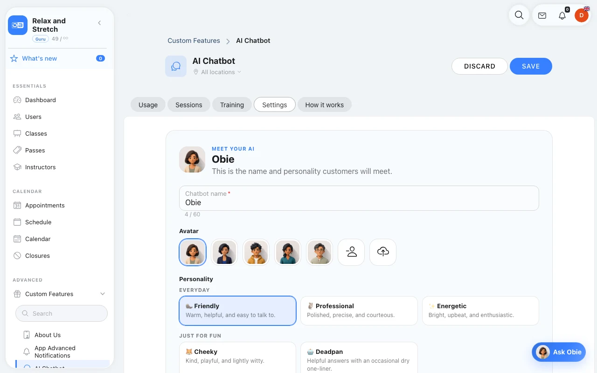Switch to the Training tab
The image size is (597, 373).
232,105
